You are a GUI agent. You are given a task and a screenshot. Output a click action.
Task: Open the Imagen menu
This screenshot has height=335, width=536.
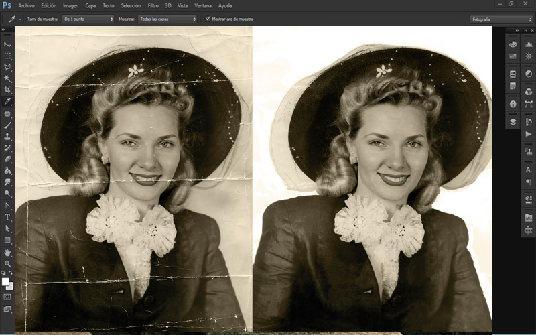(x=70, y=5)
